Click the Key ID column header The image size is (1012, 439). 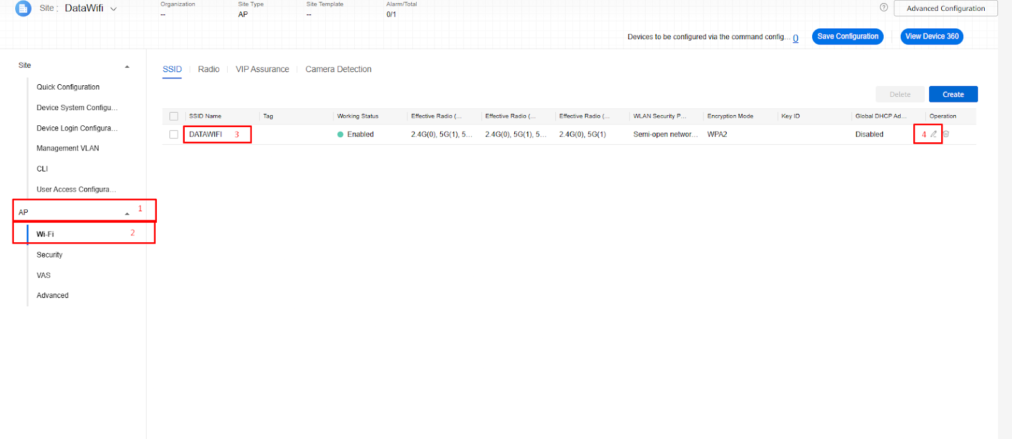click(791, 116)
